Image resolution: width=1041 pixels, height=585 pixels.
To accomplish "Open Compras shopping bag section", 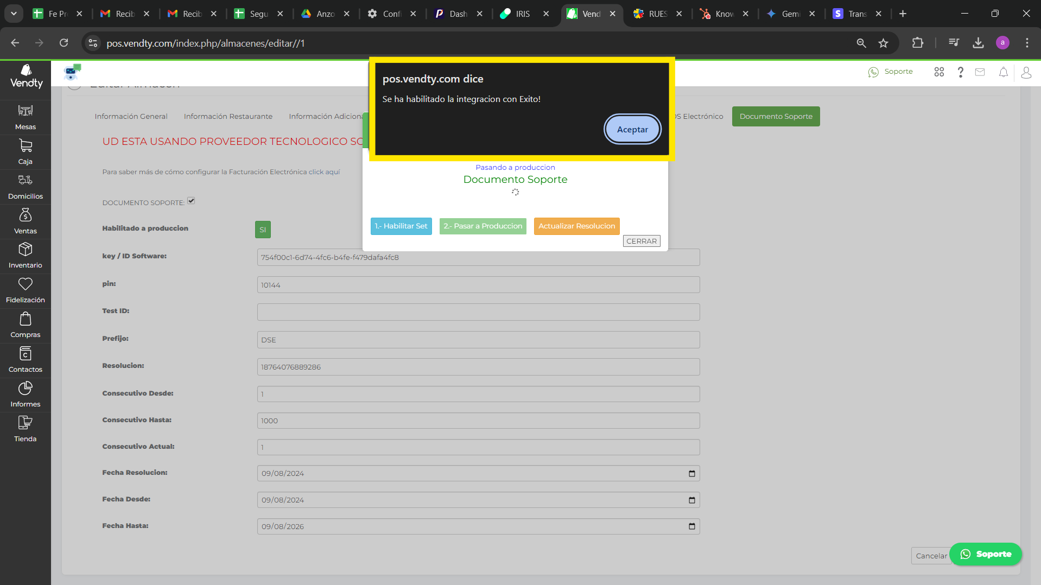I will click(x=26, y=325).
